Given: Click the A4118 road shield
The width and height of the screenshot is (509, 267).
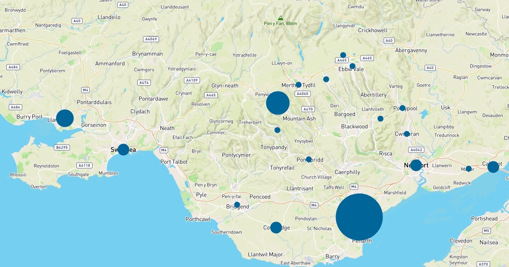Looking at the screenshot, I should click(84, 165).
